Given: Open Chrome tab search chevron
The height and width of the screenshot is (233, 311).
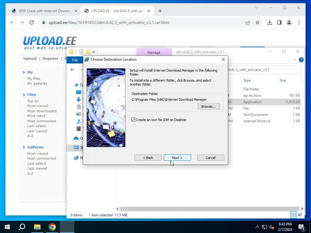Looking at the screenshot, I should pos(256,8).
